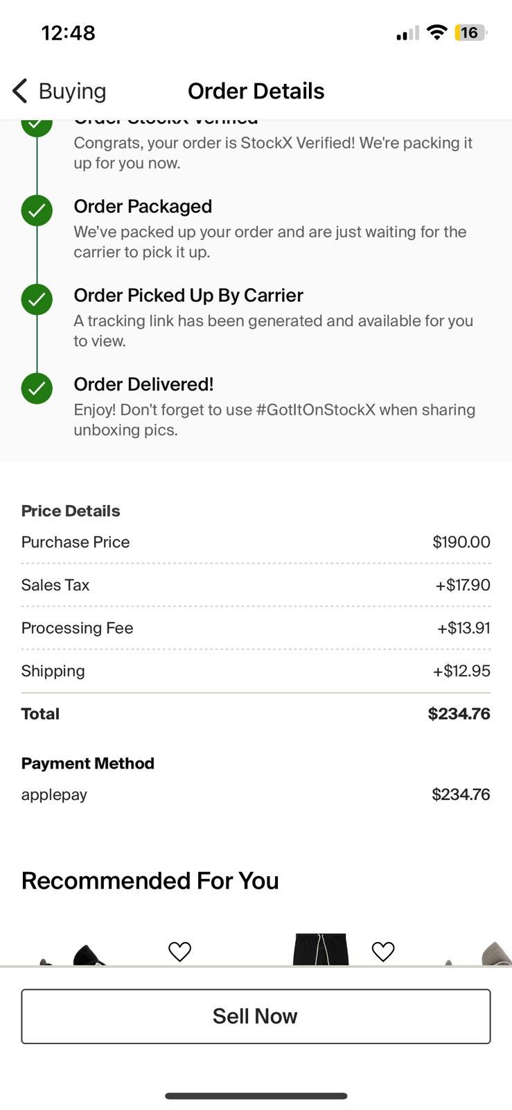Tap the cellular signal bars icon
512x1110 pixels.
[407, 33]
